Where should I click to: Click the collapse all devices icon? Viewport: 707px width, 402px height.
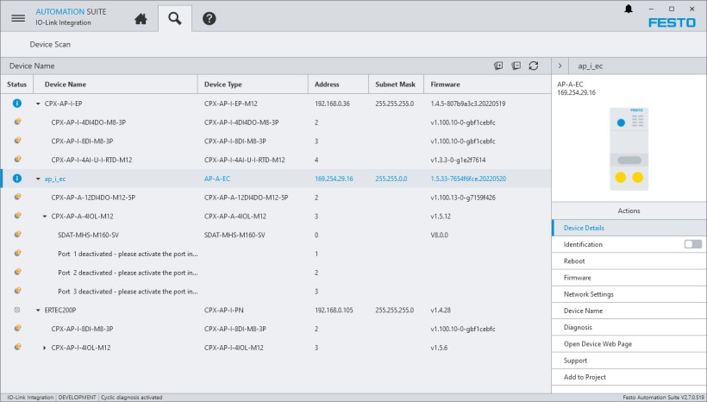click(x=516, y=66)
